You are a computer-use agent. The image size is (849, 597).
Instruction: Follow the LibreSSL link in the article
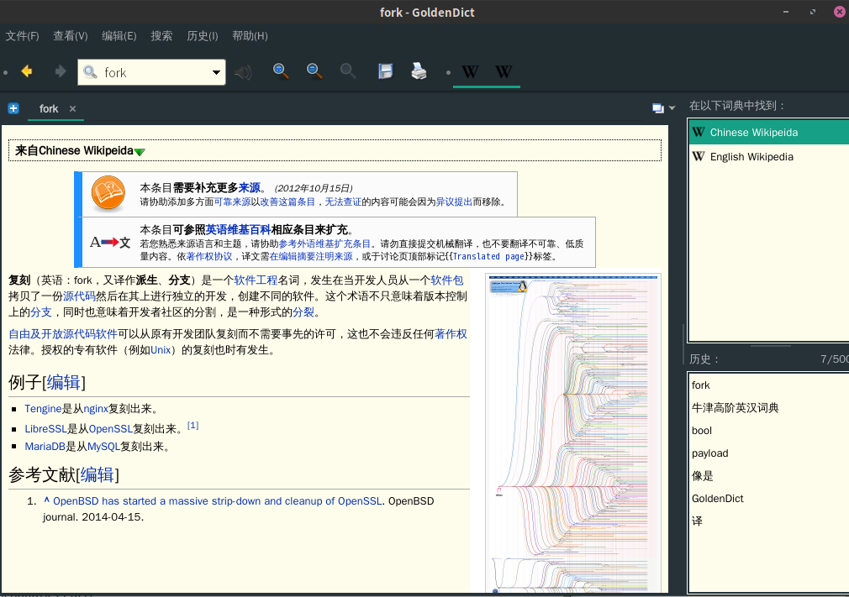[45, 428]
